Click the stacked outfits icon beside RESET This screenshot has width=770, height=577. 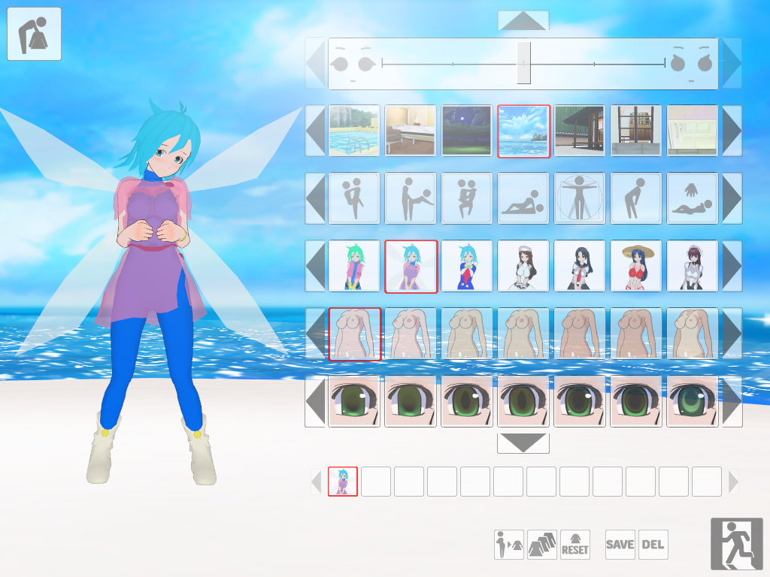coord(542,545)
